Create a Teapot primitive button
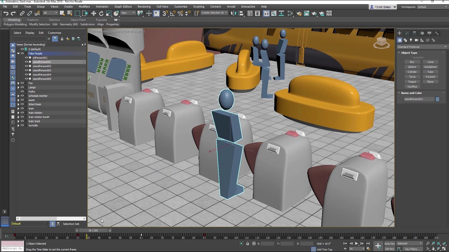Screen dimensions: 449x252 click(x=412, y=82)
